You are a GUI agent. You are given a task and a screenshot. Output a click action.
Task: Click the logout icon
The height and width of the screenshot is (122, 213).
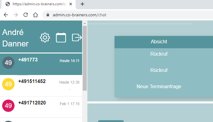[77, 37]
